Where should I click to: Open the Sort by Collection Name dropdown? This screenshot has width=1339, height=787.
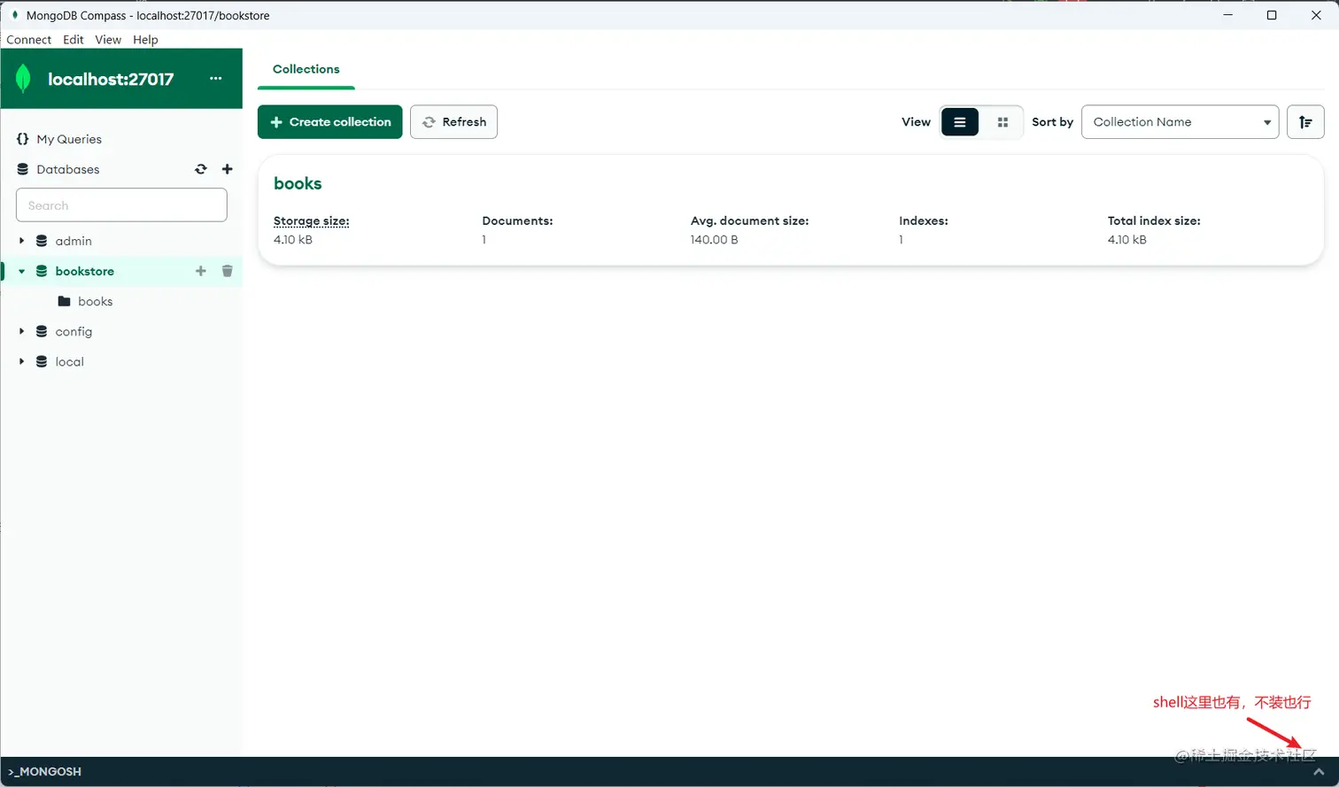(1180, 122)
